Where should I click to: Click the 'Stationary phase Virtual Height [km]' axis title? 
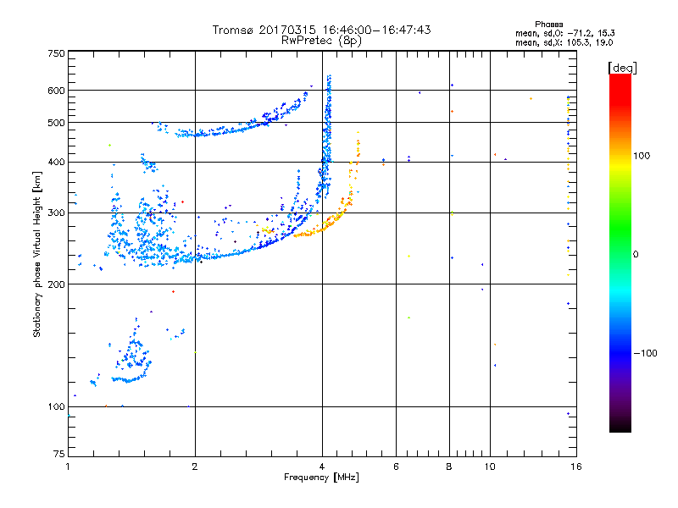point(36,254)
